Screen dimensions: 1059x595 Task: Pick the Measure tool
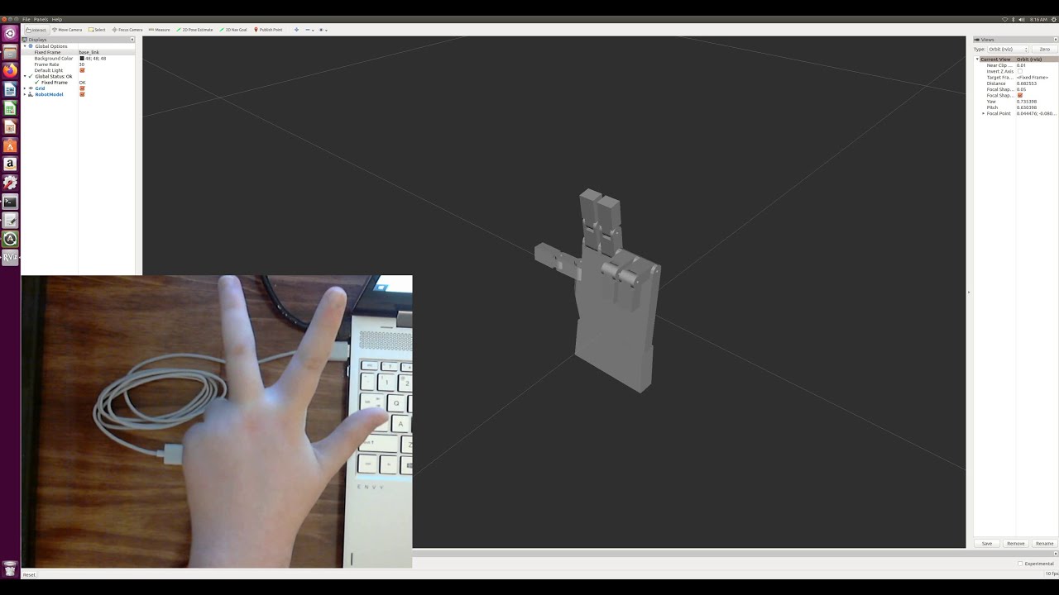coord(159,30)
